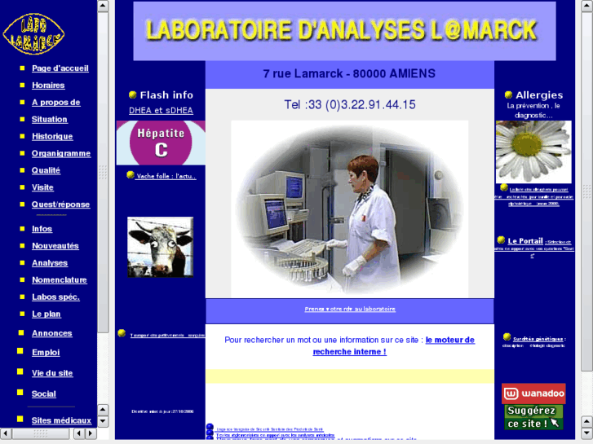Open Le plan link
The image size is (593, 444).
point(46,314)
